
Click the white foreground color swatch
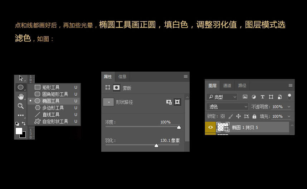[x=19, y=131]
